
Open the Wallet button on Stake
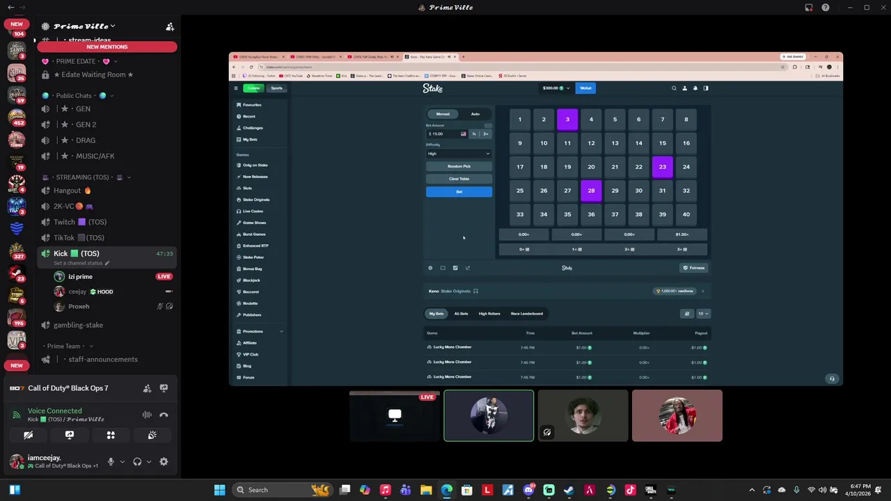pyautogui.click(x=586, y=88)
